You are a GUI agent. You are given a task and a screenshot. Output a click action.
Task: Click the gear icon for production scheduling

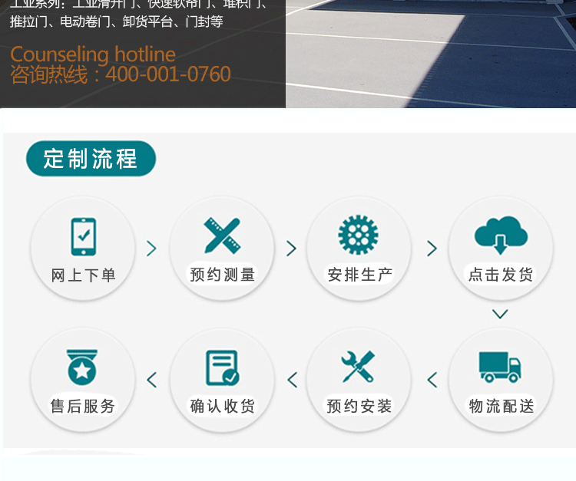coord(358,235)
